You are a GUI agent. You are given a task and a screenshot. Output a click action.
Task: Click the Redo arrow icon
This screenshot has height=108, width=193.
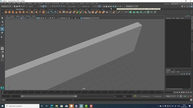[24, 6]
